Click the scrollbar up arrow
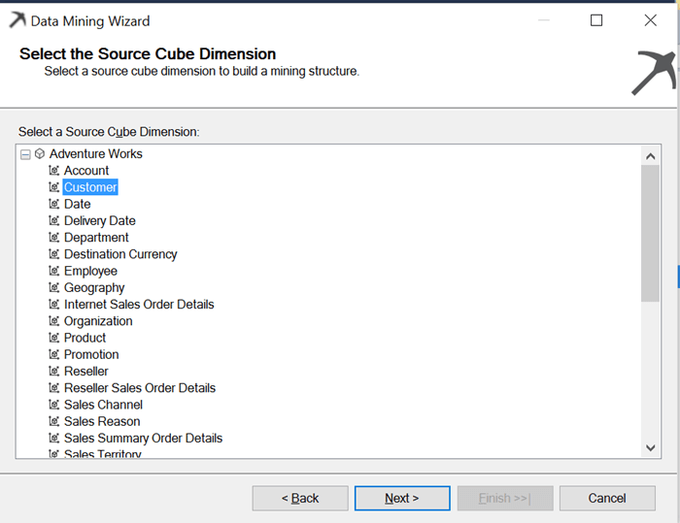 coord(651,156)
